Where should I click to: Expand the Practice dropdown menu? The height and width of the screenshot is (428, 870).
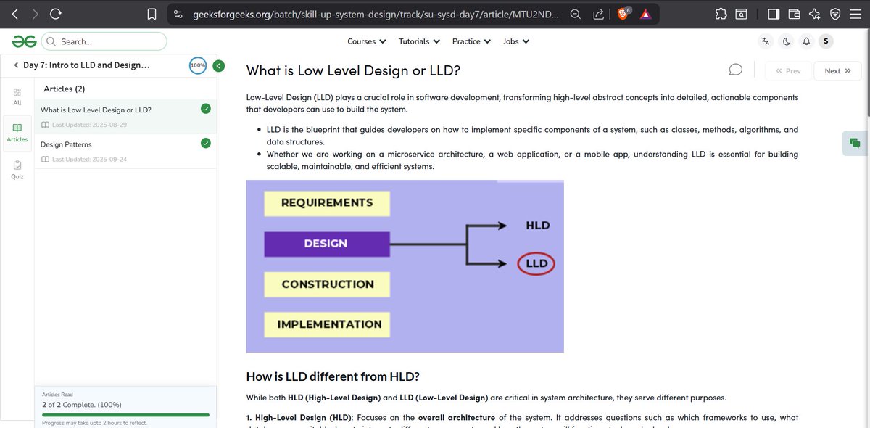pyautogui.click(x=472, y=41)
